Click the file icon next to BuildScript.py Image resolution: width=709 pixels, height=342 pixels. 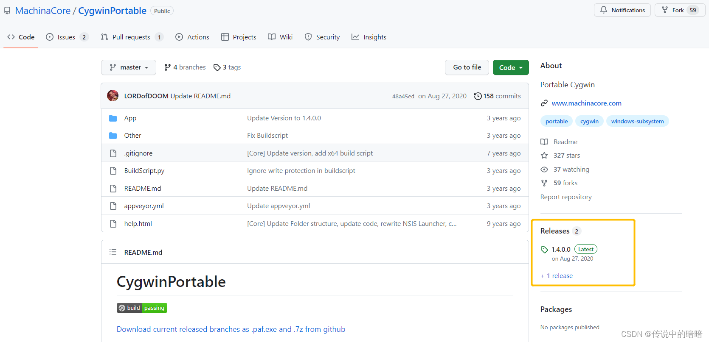[x=113, y=171]
